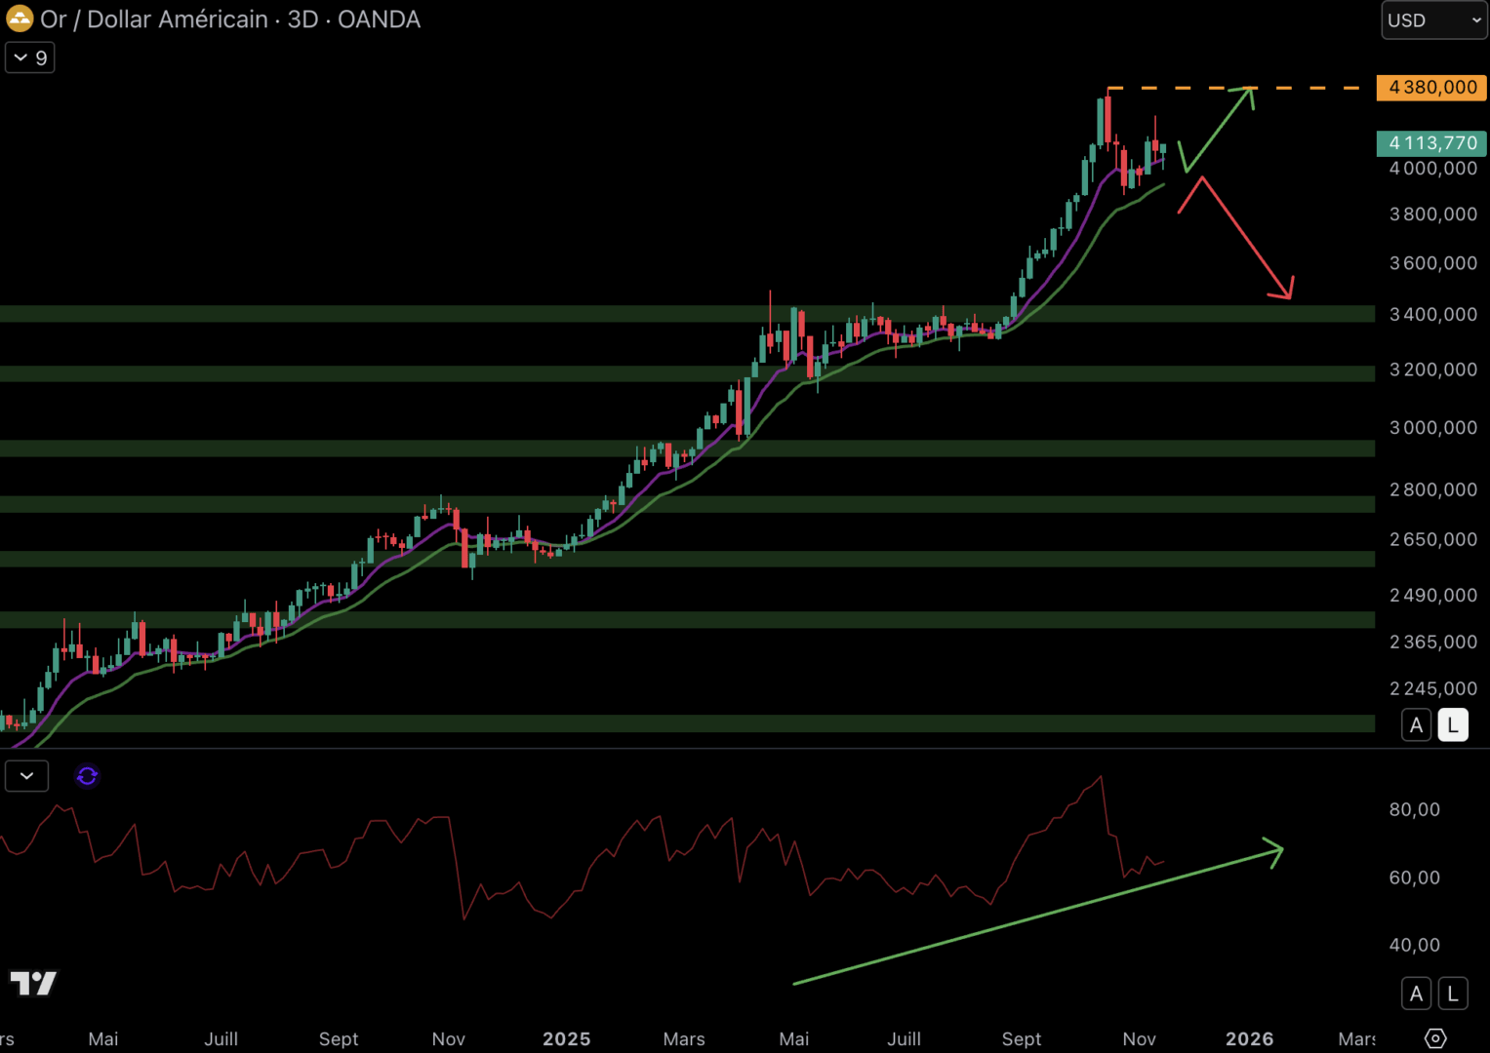Open the time axis settings gear icon
Image resolution: width=1490 pixels, height=1053 pixels.
[x=1434, y=1038]
